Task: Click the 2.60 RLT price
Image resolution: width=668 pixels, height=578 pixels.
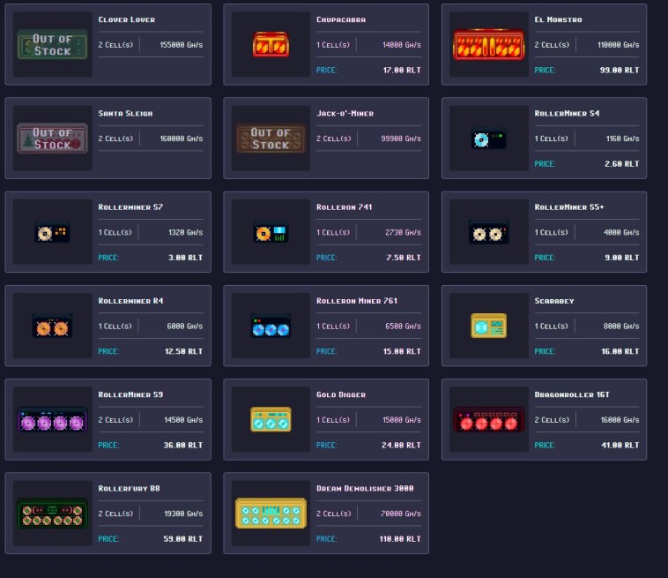Action: click(x=621, y=164)
